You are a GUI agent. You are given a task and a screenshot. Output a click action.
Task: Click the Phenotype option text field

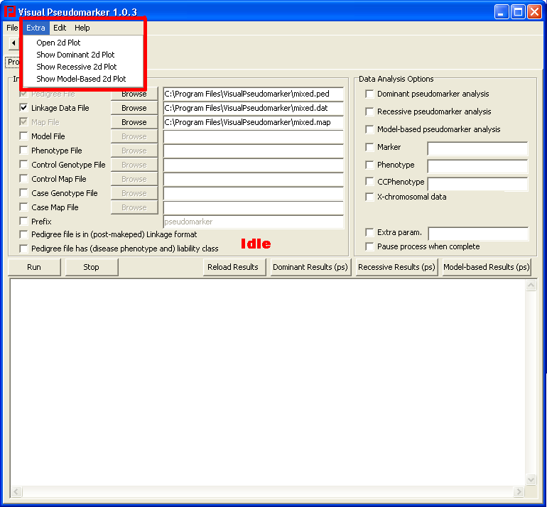pos(477,166)
